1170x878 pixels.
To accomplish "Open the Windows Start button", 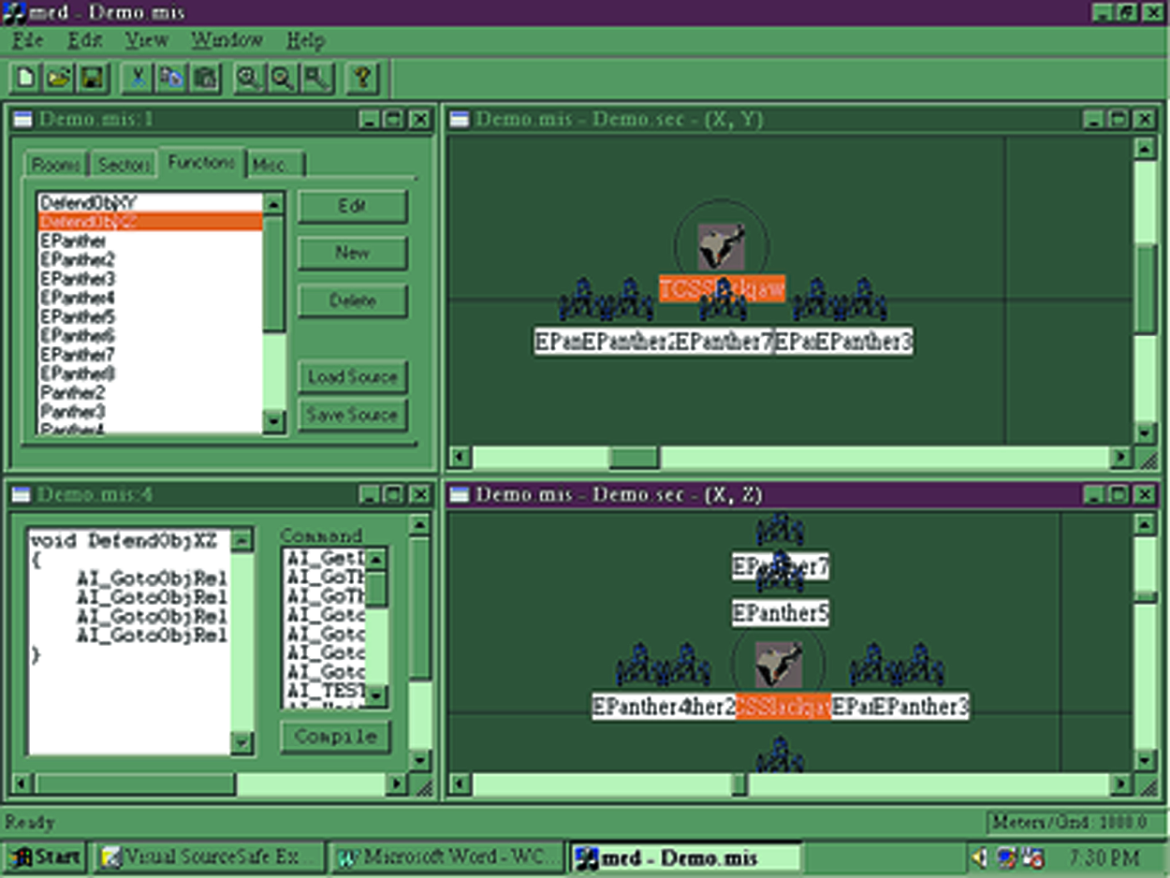I will click(45, 856).
